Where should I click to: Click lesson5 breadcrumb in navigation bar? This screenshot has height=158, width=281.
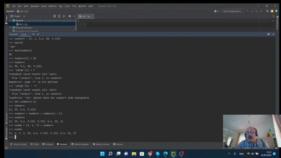point(10,11)
